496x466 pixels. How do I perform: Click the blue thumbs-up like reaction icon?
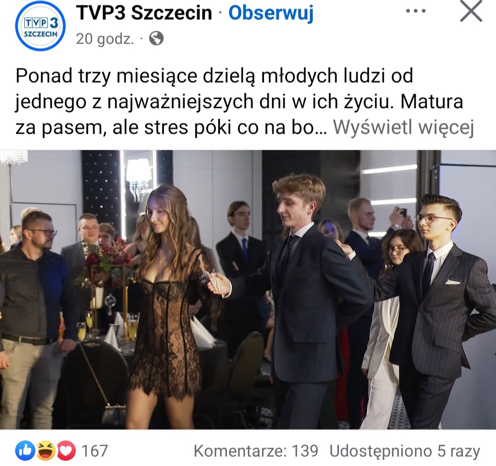pyautogui.click(x=25, y=450)
